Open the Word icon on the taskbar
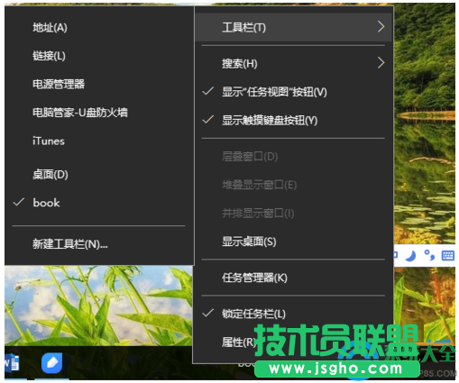 click(12, 362)
